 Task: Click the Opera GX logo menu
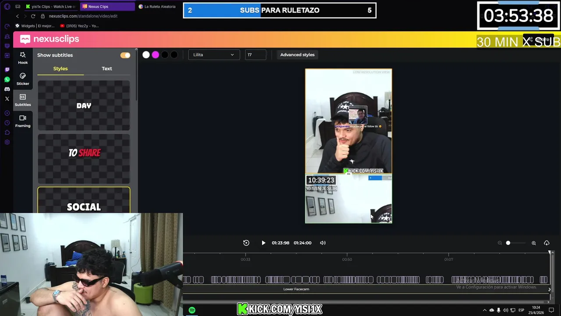[x=7, y=7]
